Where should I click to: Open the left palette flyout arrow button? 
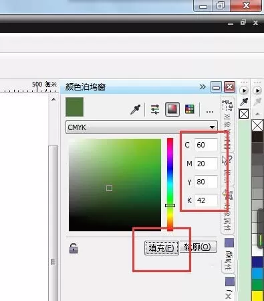click(244, 91)
